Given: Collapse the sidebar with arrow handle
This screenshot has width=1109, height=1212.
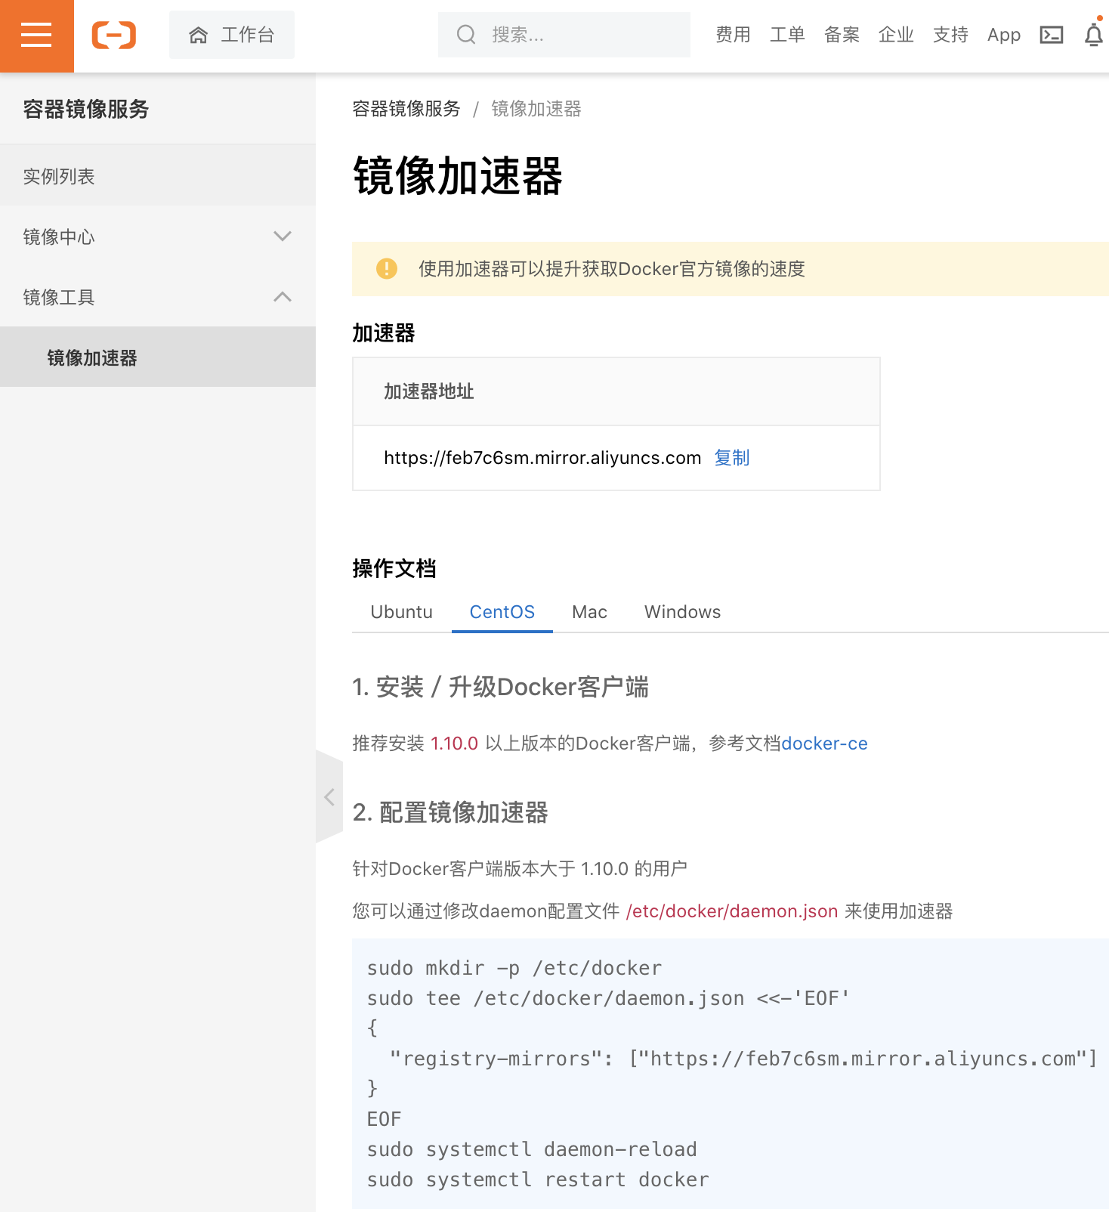Looking at the screenshot, I should pos(329,796).
